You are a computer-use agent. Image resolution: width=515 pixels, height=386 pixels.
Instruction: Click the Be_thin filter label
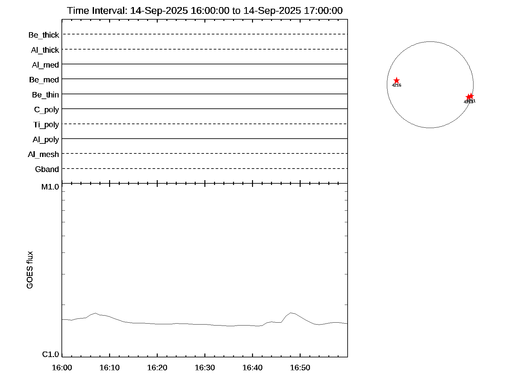tap(45, 95)
